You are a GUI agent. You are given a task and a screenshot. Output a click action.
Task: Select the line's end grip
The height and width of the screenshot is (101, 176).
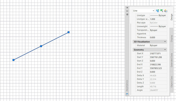68,32
